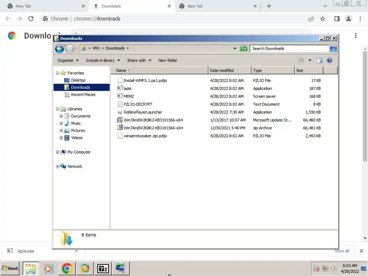Click the Explorer forward navigation arrow
The image size is (368, 276).
69,49
